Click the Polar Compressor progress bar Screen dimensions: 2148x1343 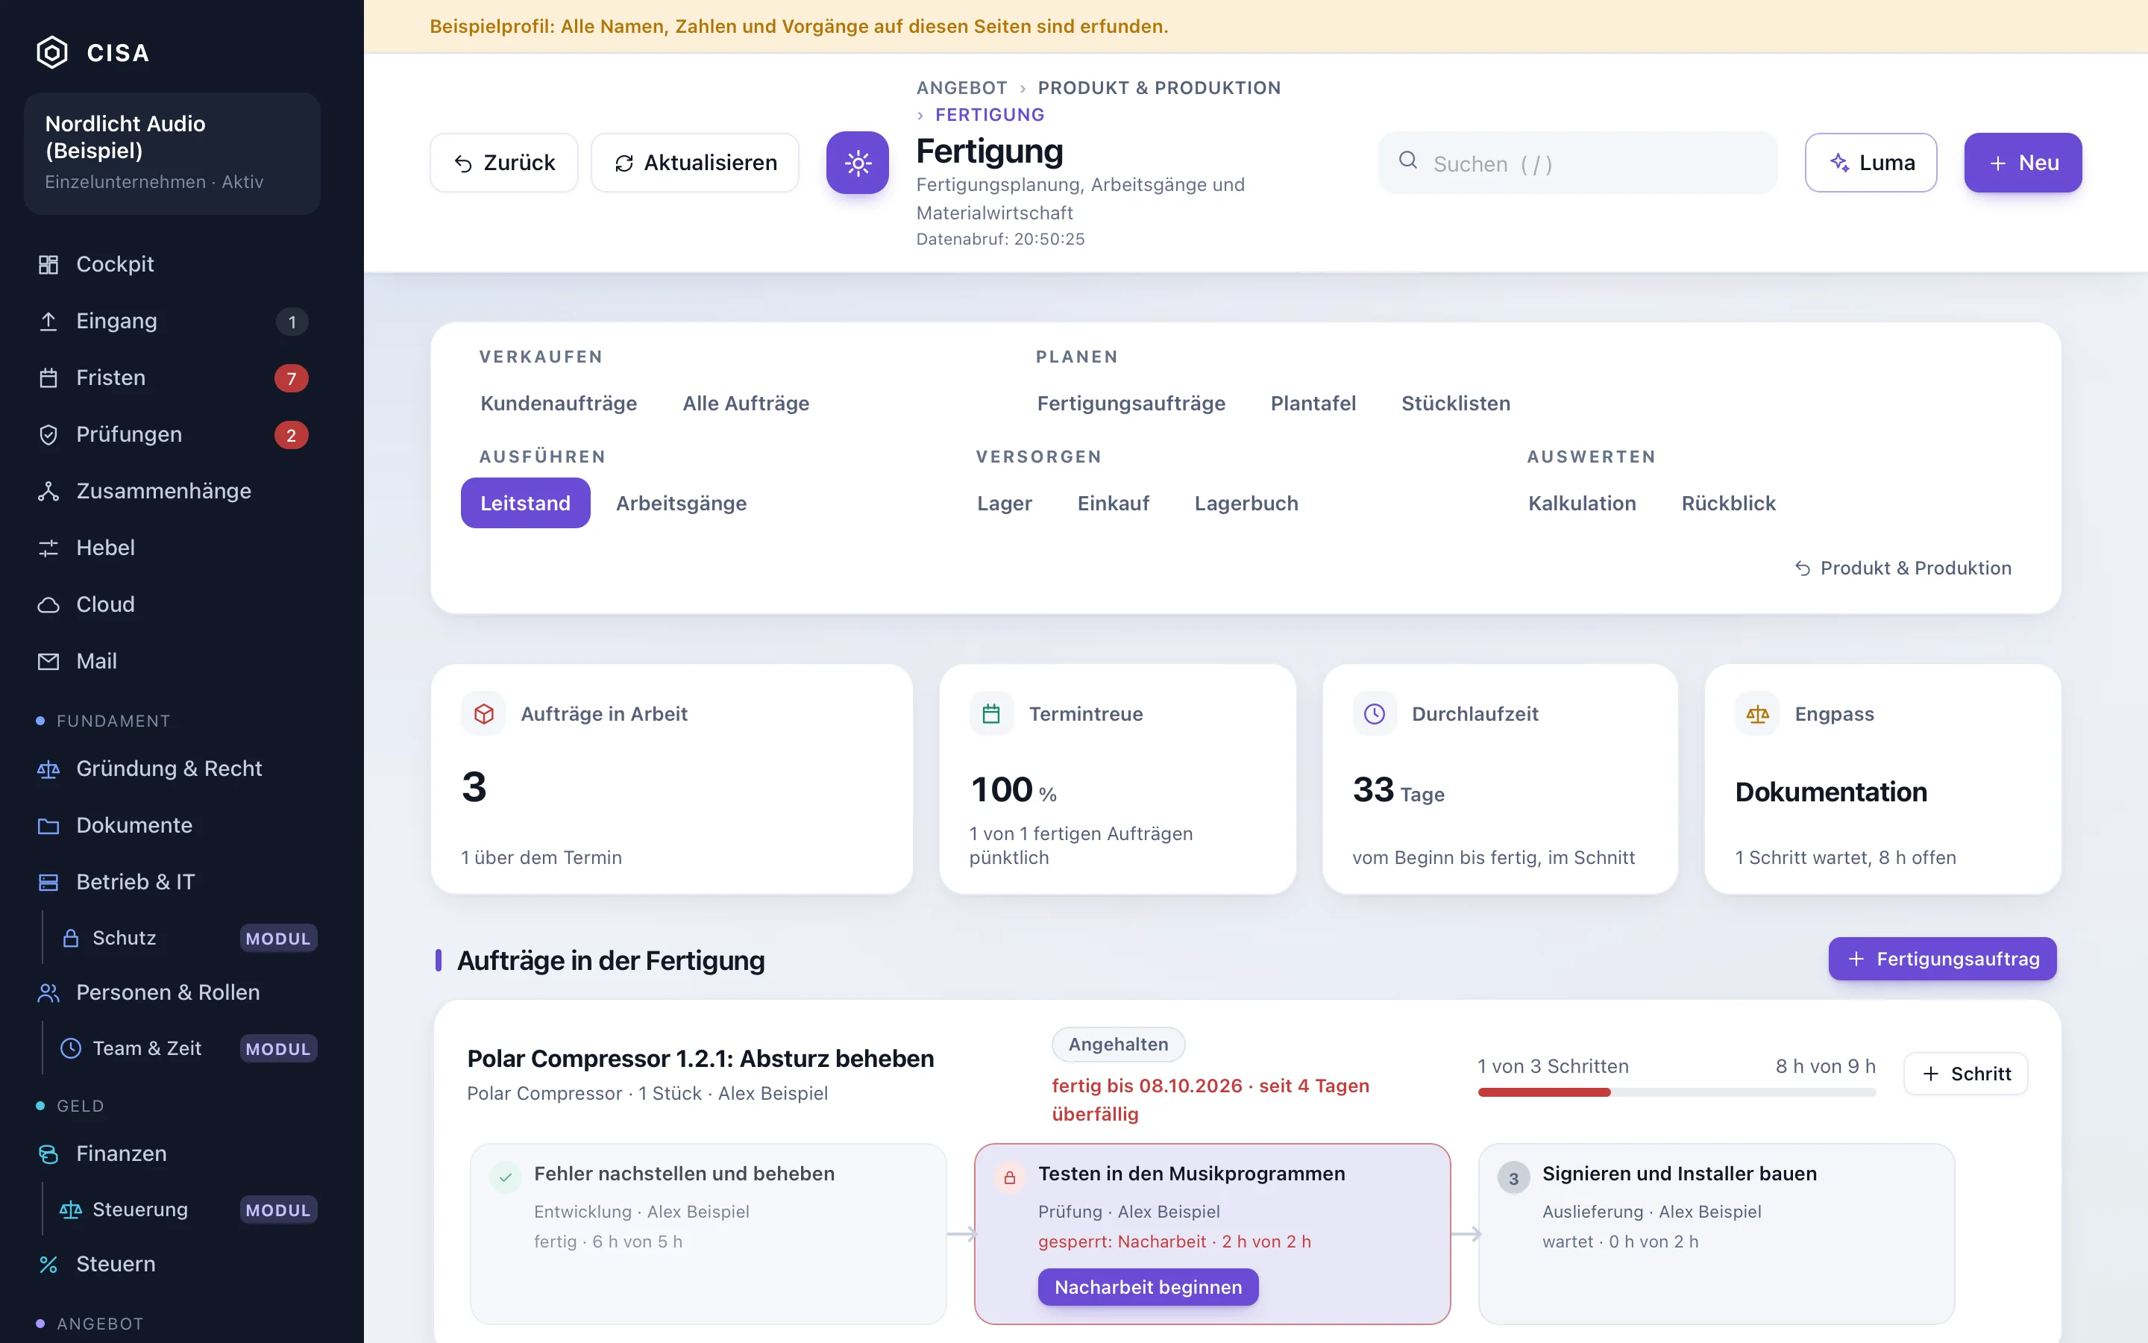click(1677, 1092)
